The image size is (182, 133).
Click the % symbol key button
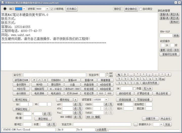tap(119, 75)
